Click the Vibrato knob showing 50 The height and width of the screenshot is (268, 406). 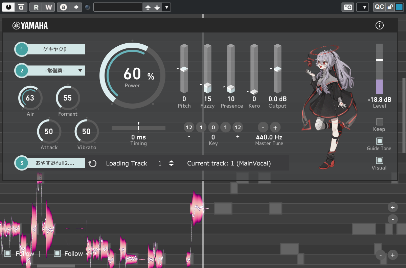click(87, 131)
